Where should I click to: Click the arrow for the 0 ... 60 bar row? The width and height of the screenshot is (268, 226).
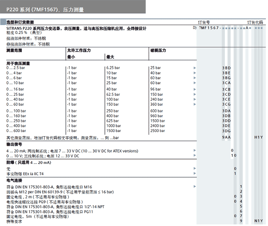tap(195, 104)
